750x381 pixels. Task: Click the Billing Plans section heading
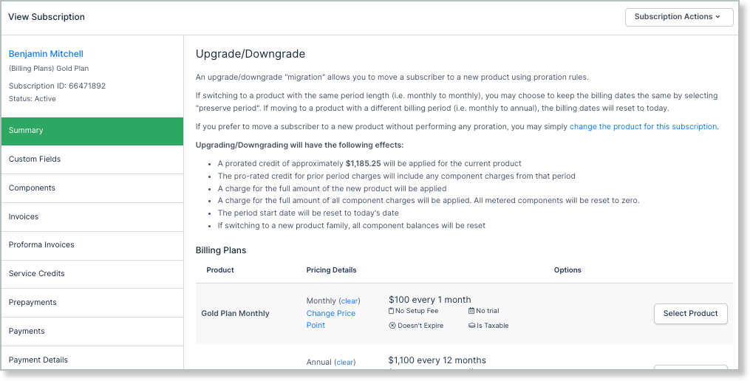[x=221, y=250]
